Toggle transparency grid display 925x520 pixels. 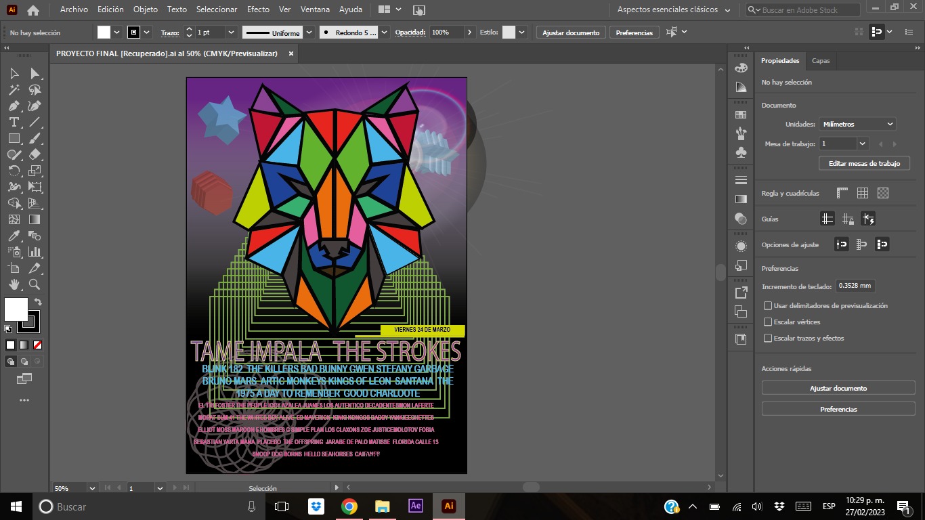pyautogui.click(x=882, y=193)
